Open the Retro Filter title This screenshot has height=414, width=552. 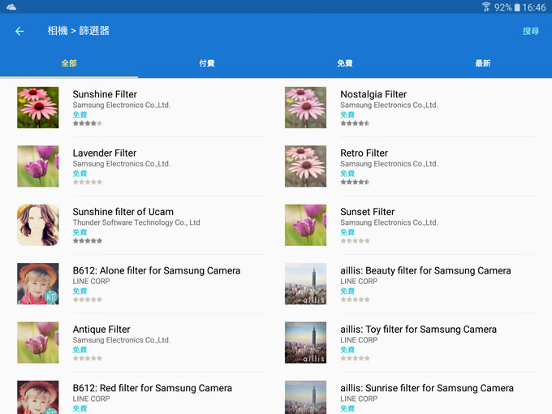(364, 153)
